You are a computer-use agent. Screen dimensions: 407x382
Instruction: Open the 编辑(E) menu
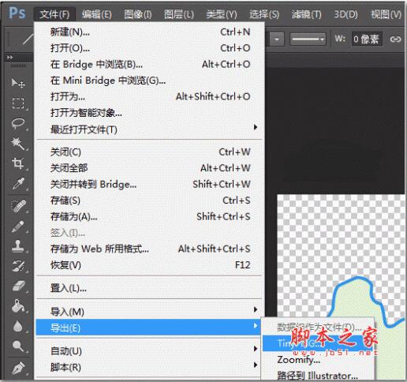coord(97,14)
